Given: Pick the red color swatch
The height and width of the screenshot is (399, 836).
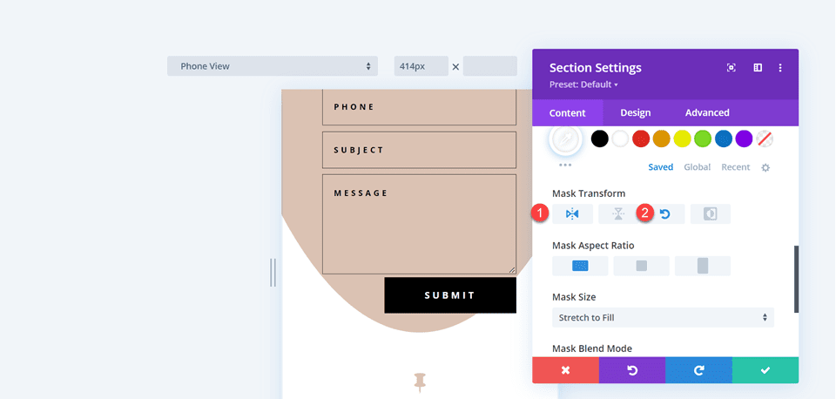Looking at the screenshot, I should click(x=641, y=139).
